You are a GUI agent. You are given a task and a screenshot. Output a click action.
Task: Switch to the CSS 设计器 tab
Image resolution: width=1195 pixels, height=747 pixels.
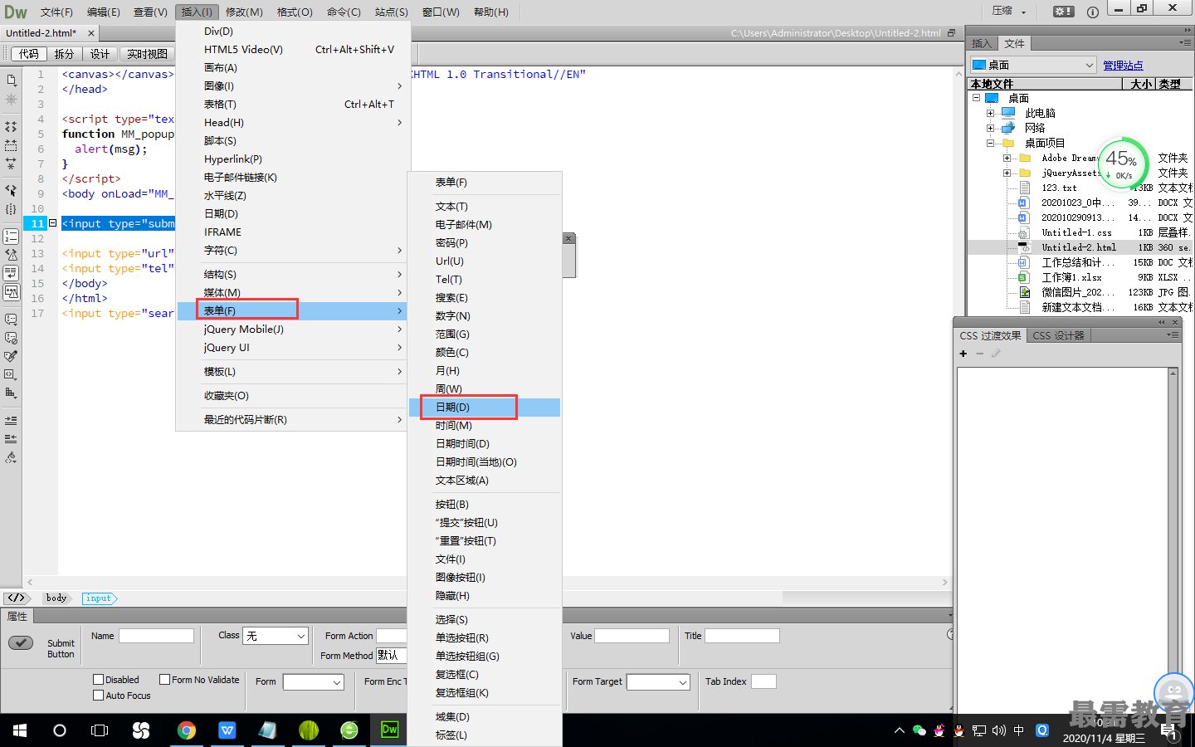(1058, 335)
